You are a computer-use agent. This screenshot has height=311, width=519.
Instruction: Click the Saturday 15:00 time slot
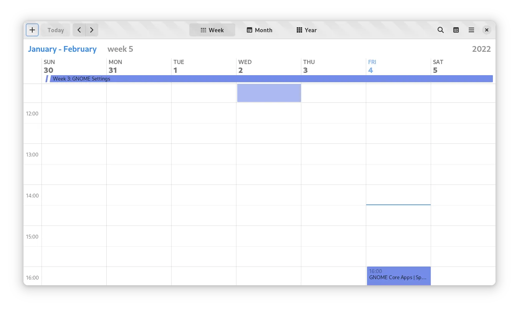click(463, 236)
